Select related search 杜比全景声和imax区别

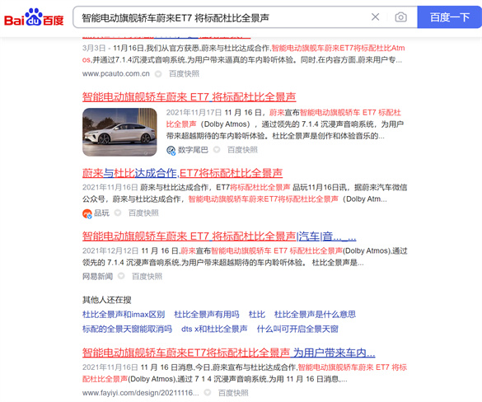124,315
